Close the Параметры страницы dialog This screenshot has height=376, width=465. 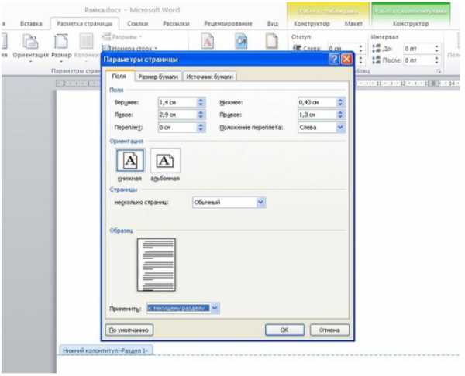[346, 60]
